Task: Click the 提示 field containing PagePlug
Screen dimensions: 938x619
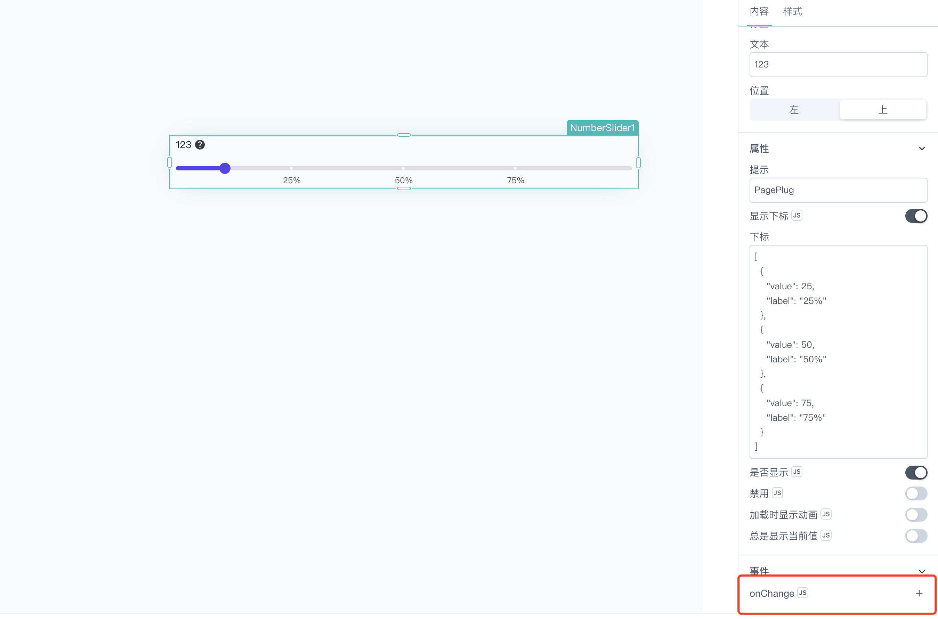Action: [838, 190]
